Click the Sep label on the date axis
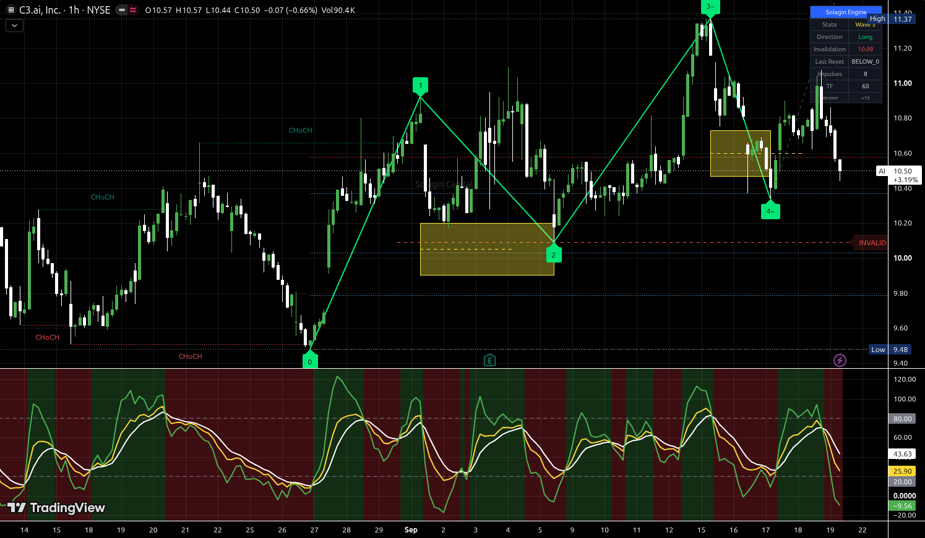The height and width of the screenshot is (538, 925). tap(411, 530)
